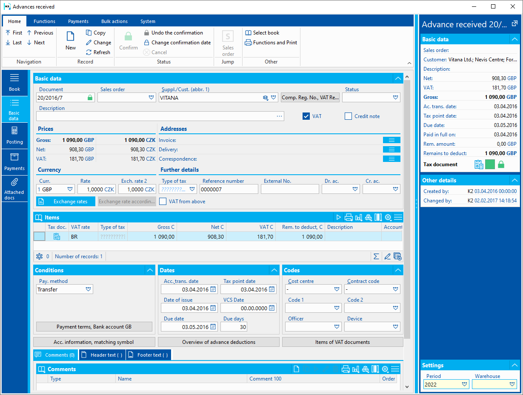Click the sum icon below the Items table
The image size is (523, 395).
[376, 257]
